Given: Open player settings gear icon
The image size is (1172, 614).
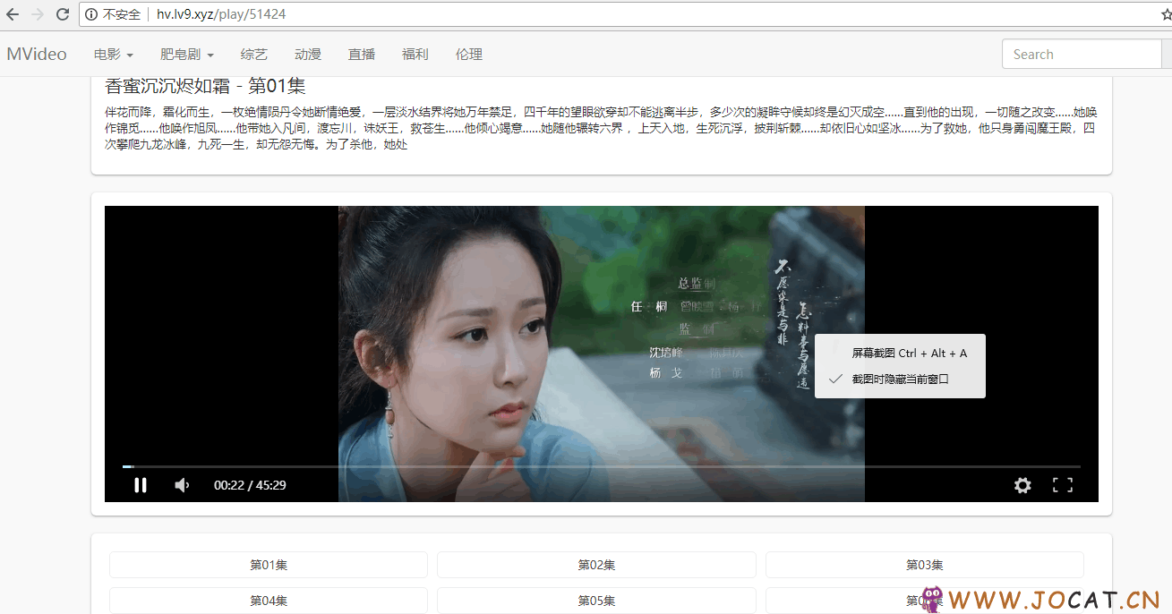Looking at the screenshot, I should pyautogui.click(x=1022, y=485).
